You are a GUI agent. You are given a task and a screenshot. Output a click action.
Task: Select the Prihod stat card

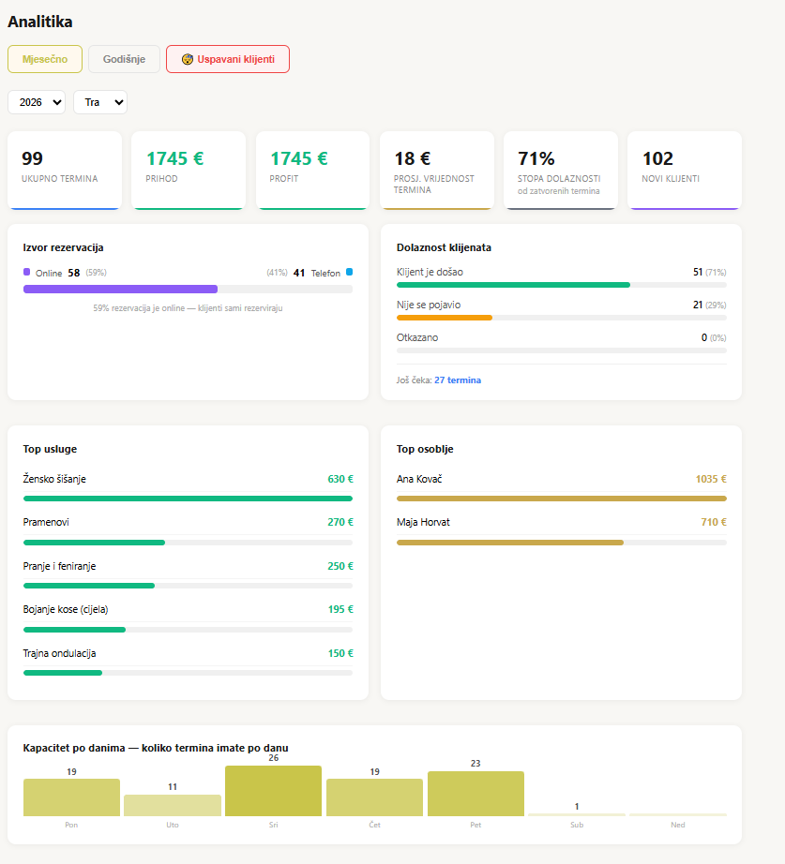click(x=189, y=169)
